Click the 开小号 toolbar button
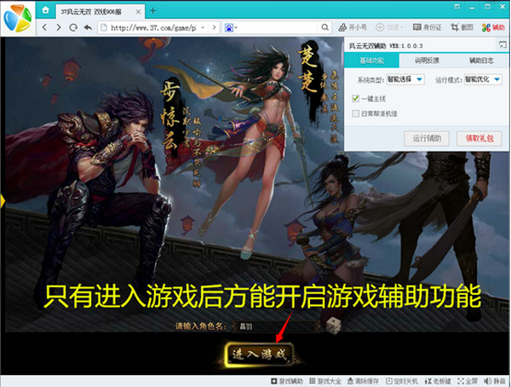This screenshot has width=511, height=387. click(x=353, y=27)
